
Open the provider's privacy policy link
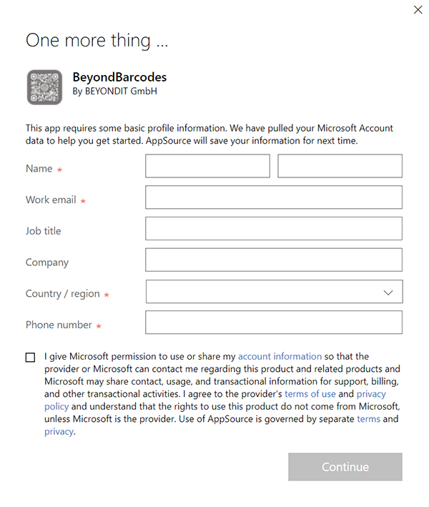(x=371, y=394)
